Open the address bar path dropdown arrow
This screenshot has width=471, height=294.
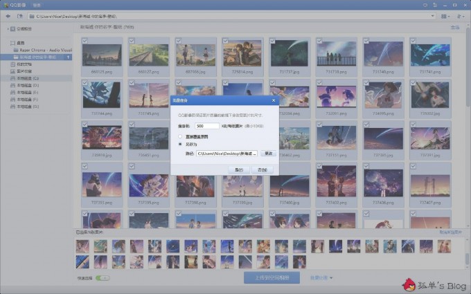point(432,16)
